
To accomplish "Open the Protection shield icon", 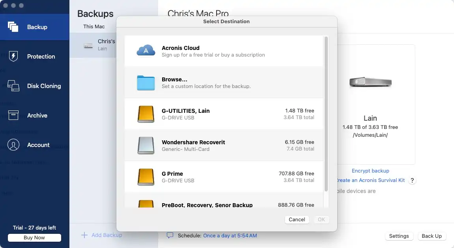I will coord(13,56).
